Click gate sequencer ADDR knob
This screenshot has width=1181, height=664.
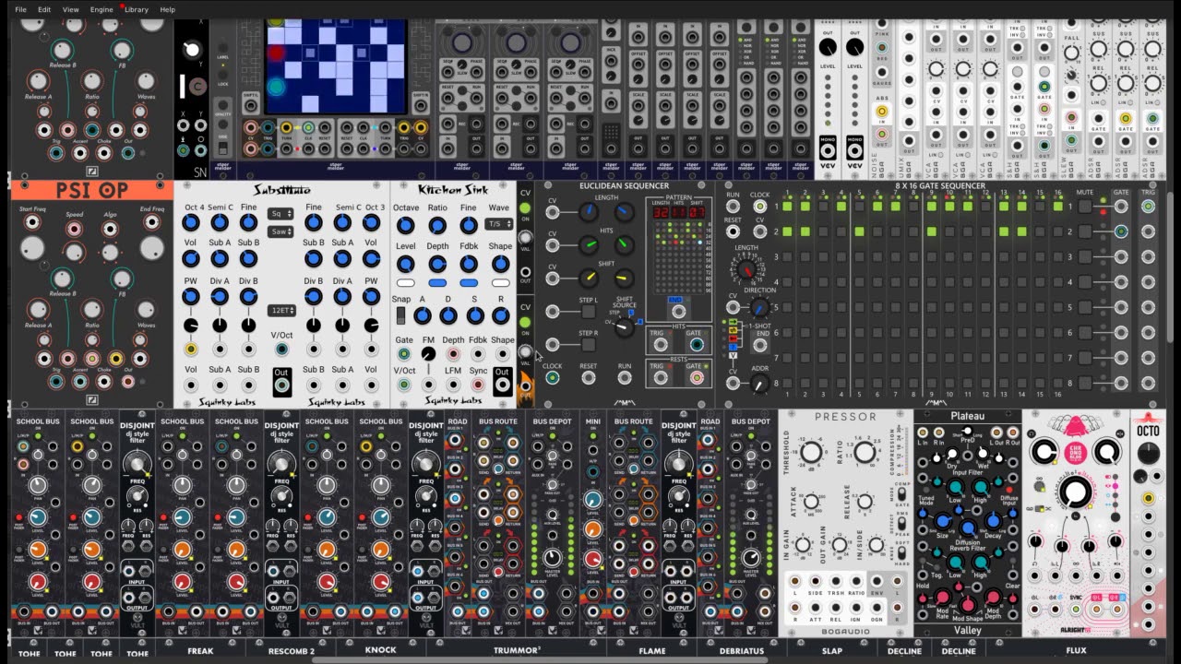pyautogui.click(x=759, y=384)
